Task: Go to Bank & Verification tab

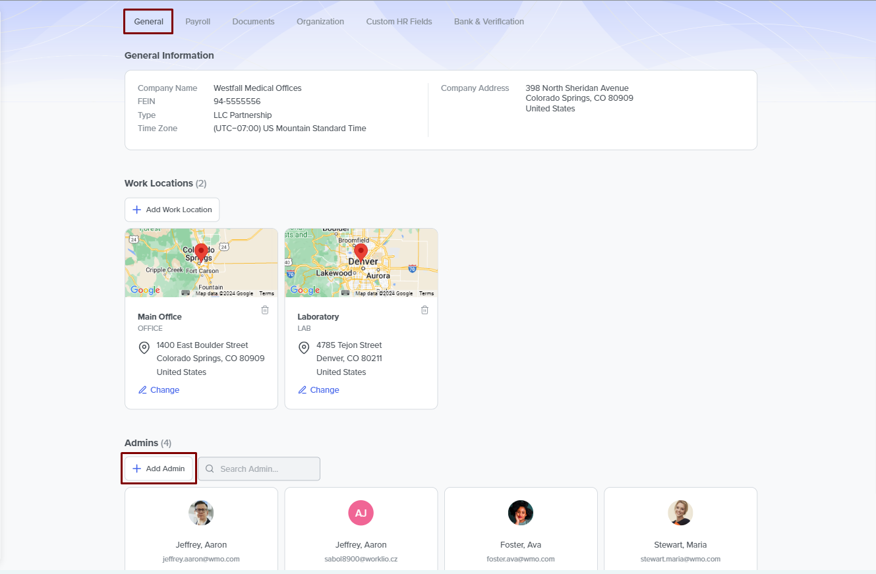Action: (x=489, y=21)
